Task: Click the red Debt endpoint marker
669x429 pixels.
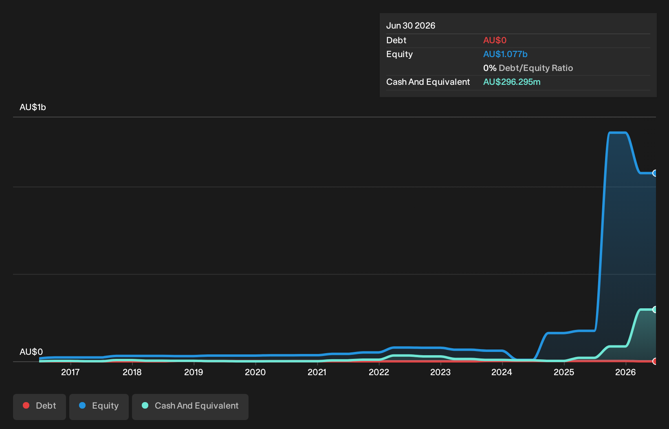Action: tap(655, 361)
